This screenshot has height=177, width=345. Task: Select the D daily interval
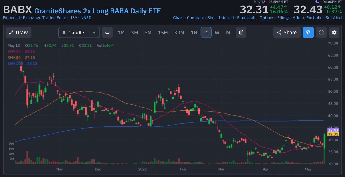pos(206,32)
